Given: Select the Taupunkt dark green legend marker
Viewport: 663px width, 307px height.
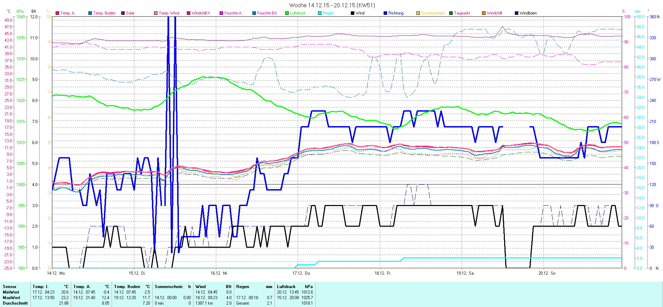Looking at the screenshot, I should [451, 13].
